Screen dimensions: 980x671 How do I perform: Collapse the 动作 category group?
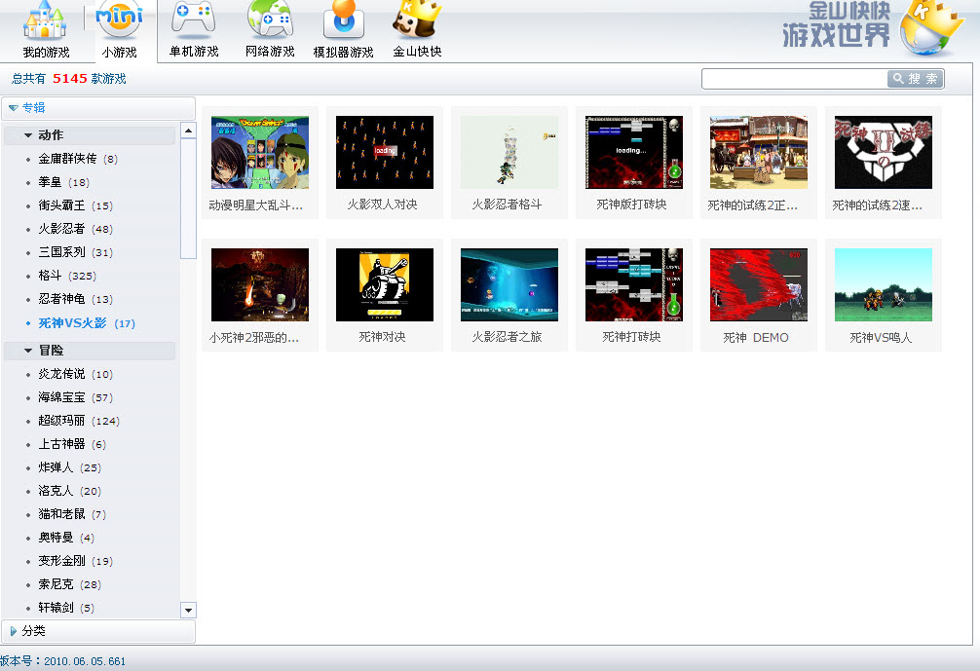(x=90, y=135)
